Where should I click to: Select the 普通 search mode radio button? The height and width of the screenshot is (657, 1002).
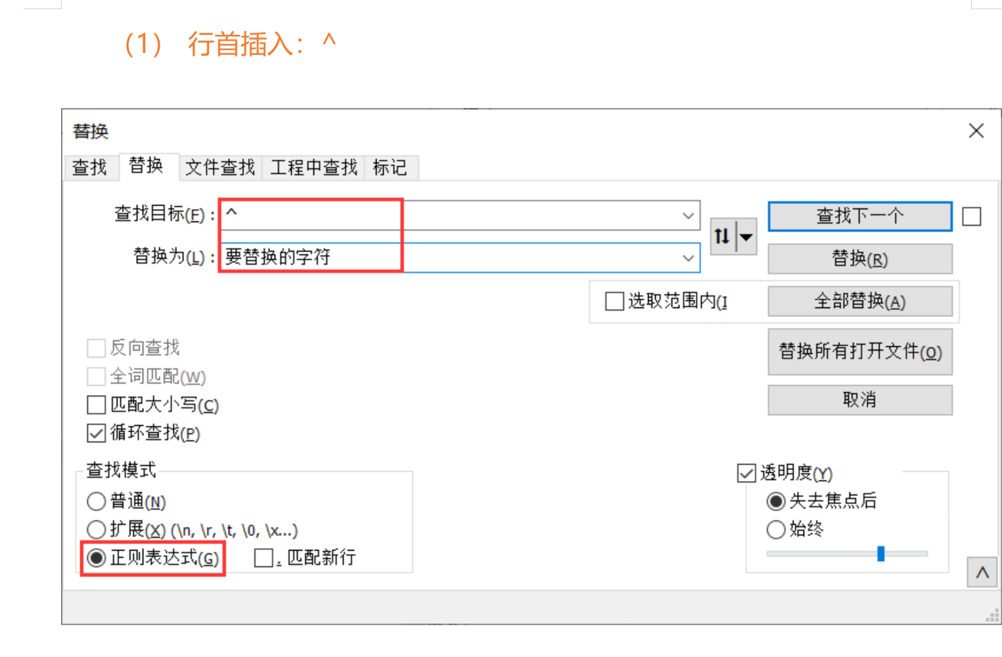point(96,501)
